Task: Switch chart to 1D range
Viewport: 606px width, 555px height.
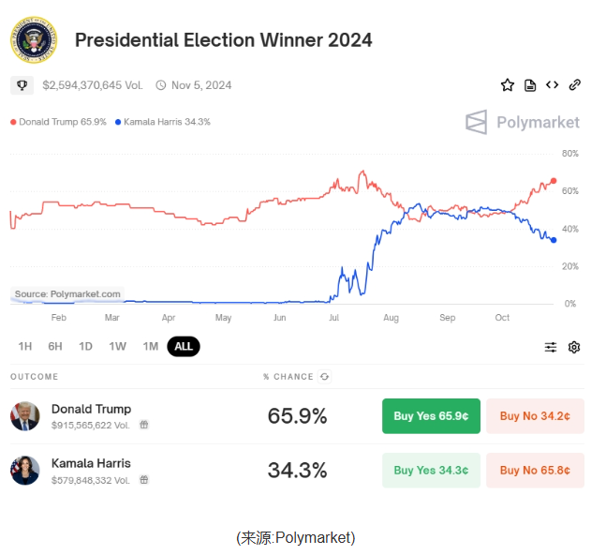Action: (x=85, y=346)
